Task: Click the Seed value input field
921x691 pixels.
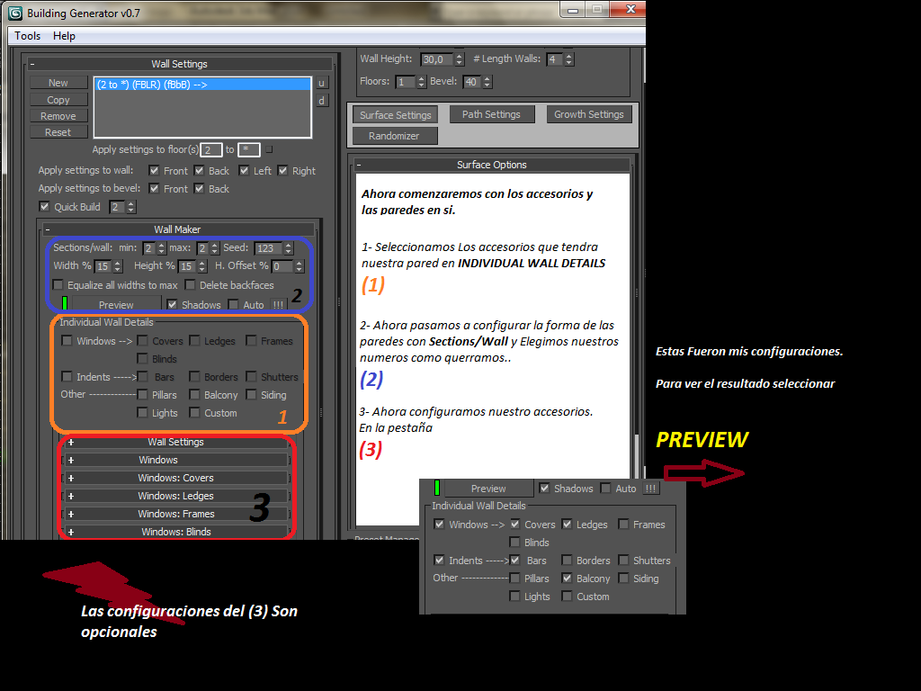Action: pos(268,248)
